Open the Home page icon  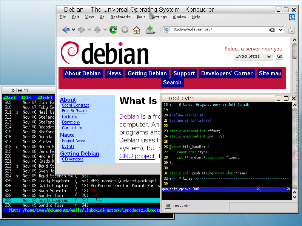[137, 30]
